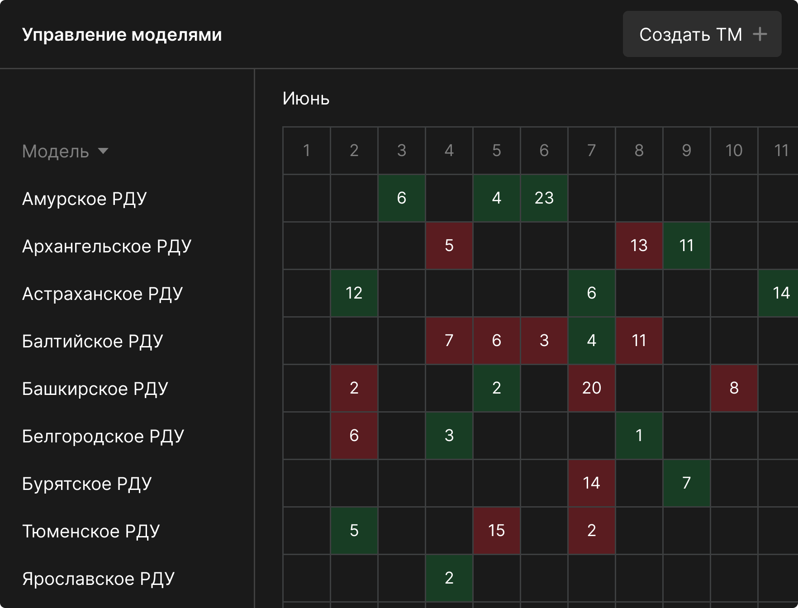This screenshot has height=608, width=798.
Task: Click day 8 column header
Action: pyautogui.click(x=639, y=151)
